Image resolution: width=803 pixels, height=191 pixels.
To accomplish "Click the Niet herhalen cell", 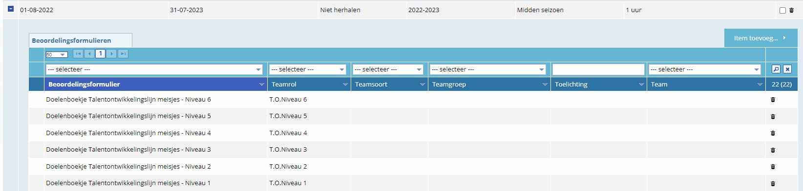I will click(x=340, y=10).
